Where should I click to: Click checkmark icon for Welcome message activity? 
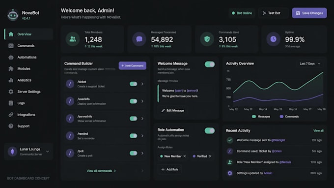coord(230,140)
